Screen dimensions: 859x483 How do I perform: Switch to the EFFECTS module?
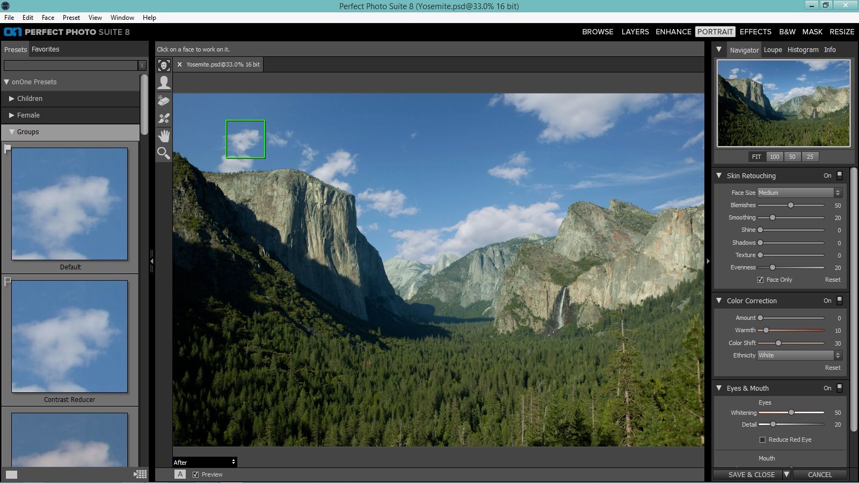pyautogui.click(x=755, y=32)
